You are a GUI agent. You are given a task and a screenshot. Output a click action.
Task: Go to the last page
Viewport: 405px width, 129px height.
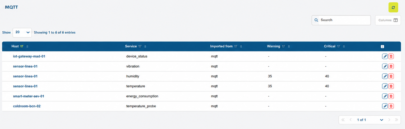pyautogui.click(x=396, y=120)
